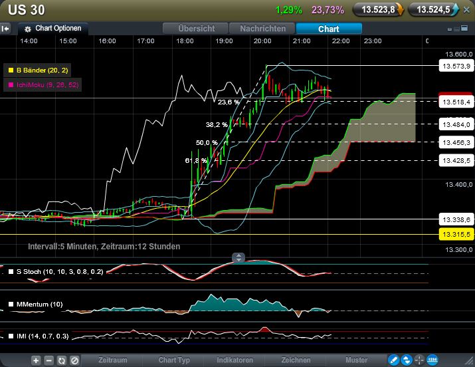Screen dimensions: 475x367
Task: Click the 22:00 time axis label
Action: click(341, 41)
